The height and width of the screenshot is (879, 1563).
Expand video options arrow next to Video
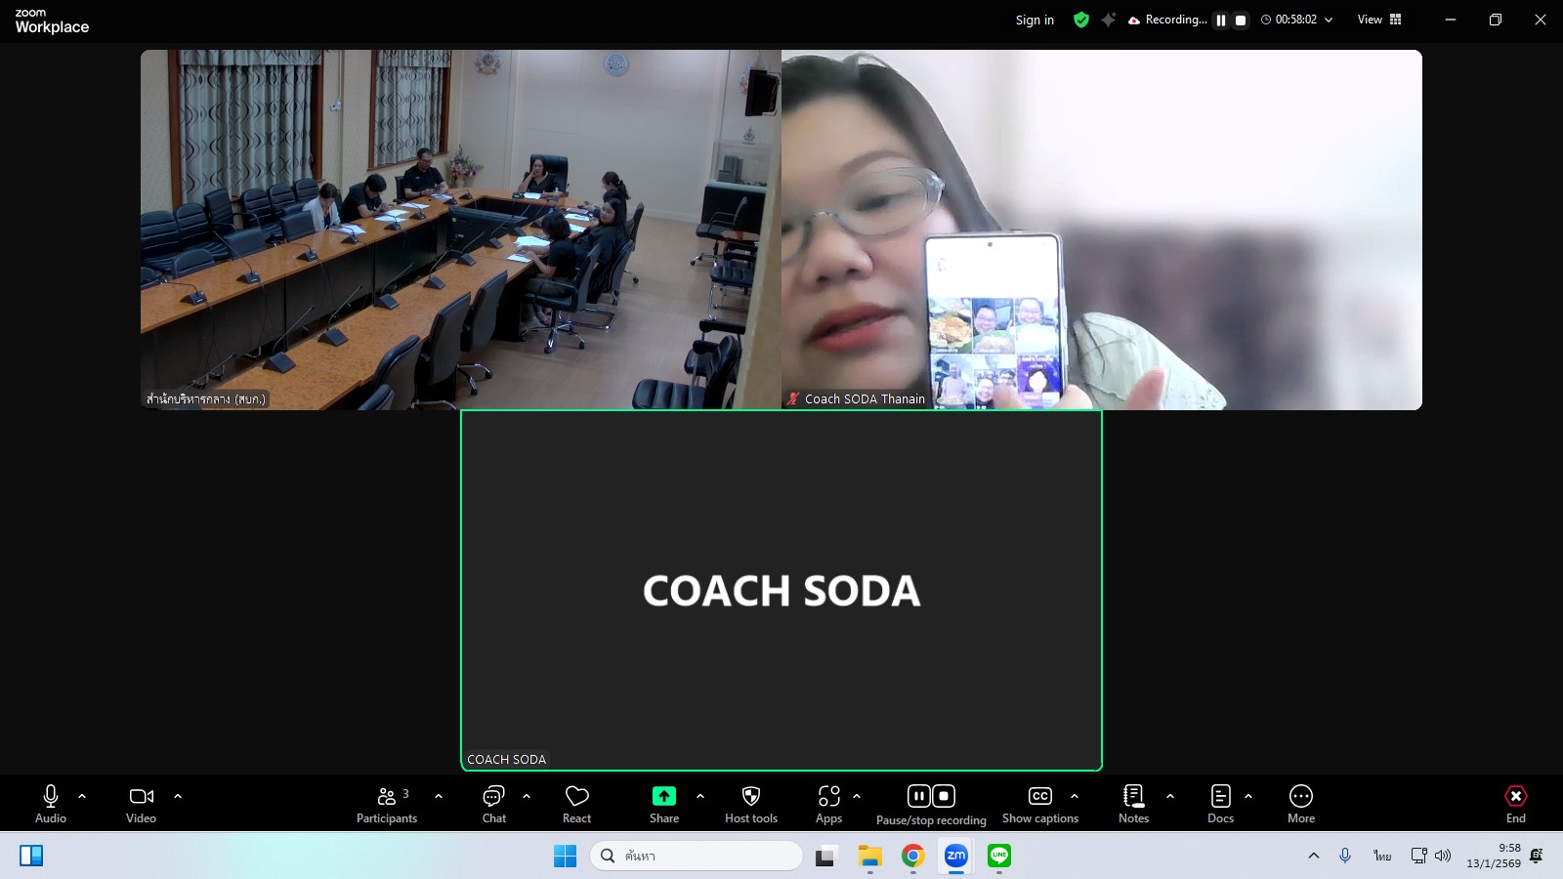tap(178, 796)
